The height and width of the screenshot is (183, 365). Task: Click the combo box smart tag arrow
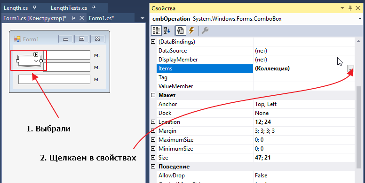tap(36, 54)
